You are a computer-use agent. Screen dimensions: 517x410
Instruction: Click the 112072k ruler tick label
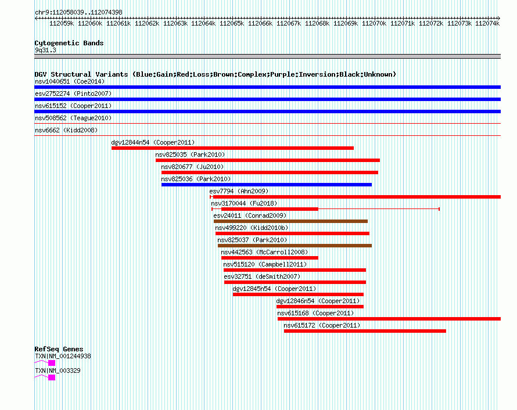click(431, 23)
